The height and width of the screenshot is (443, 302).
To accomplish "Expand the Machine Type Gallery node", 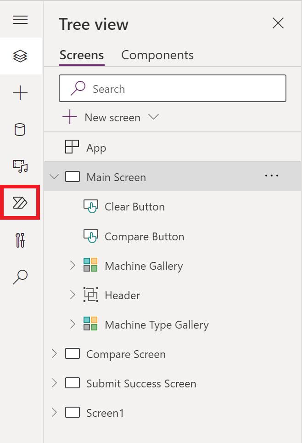I will click(73, 324).
